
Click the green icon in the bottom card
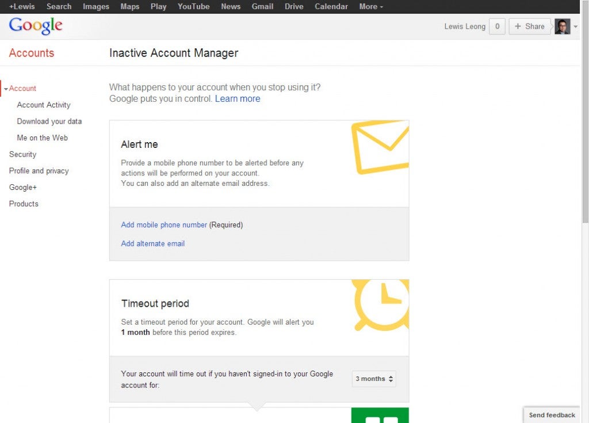tap(380, 415)
